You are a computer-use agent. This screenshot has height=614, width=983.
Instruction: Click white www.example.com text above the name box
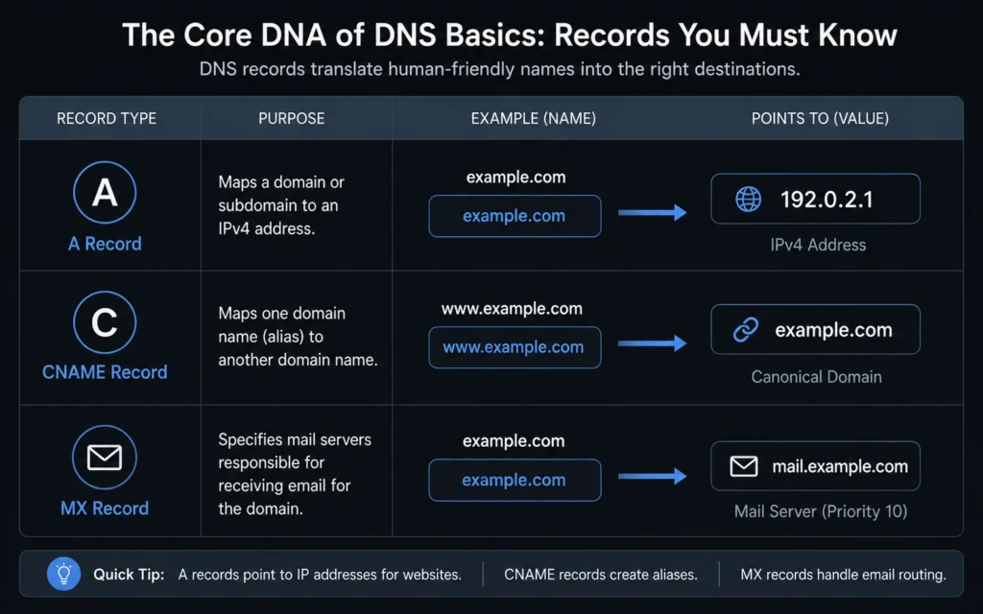pos(513,309)
